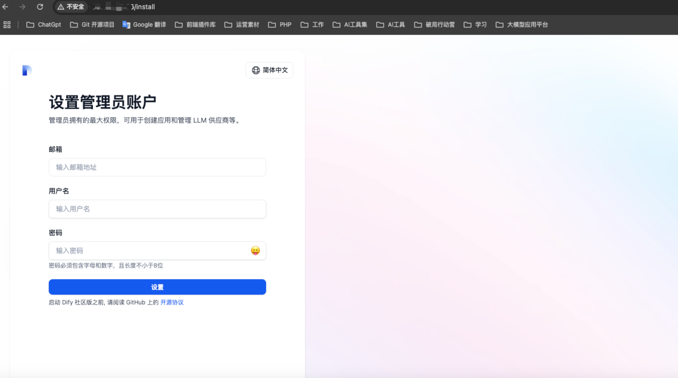Focus the 邮箱 email input field

(157, 167)
